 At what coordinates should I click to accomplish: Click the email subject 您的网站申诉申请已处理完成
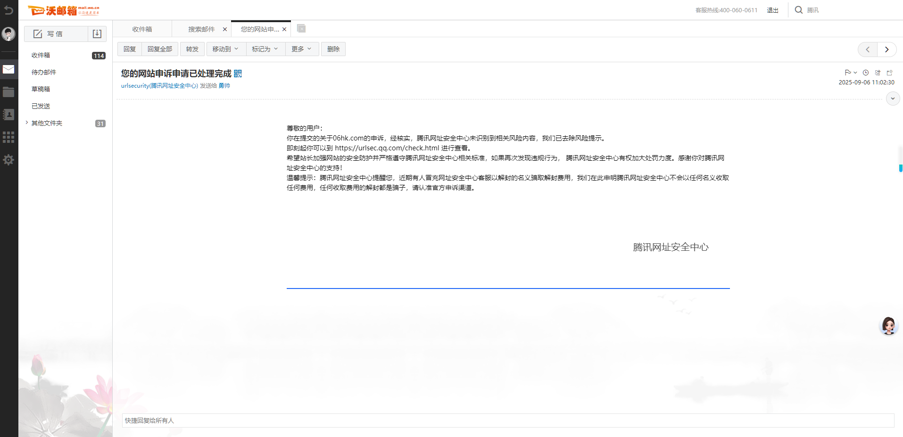click(x=176, y=74)
